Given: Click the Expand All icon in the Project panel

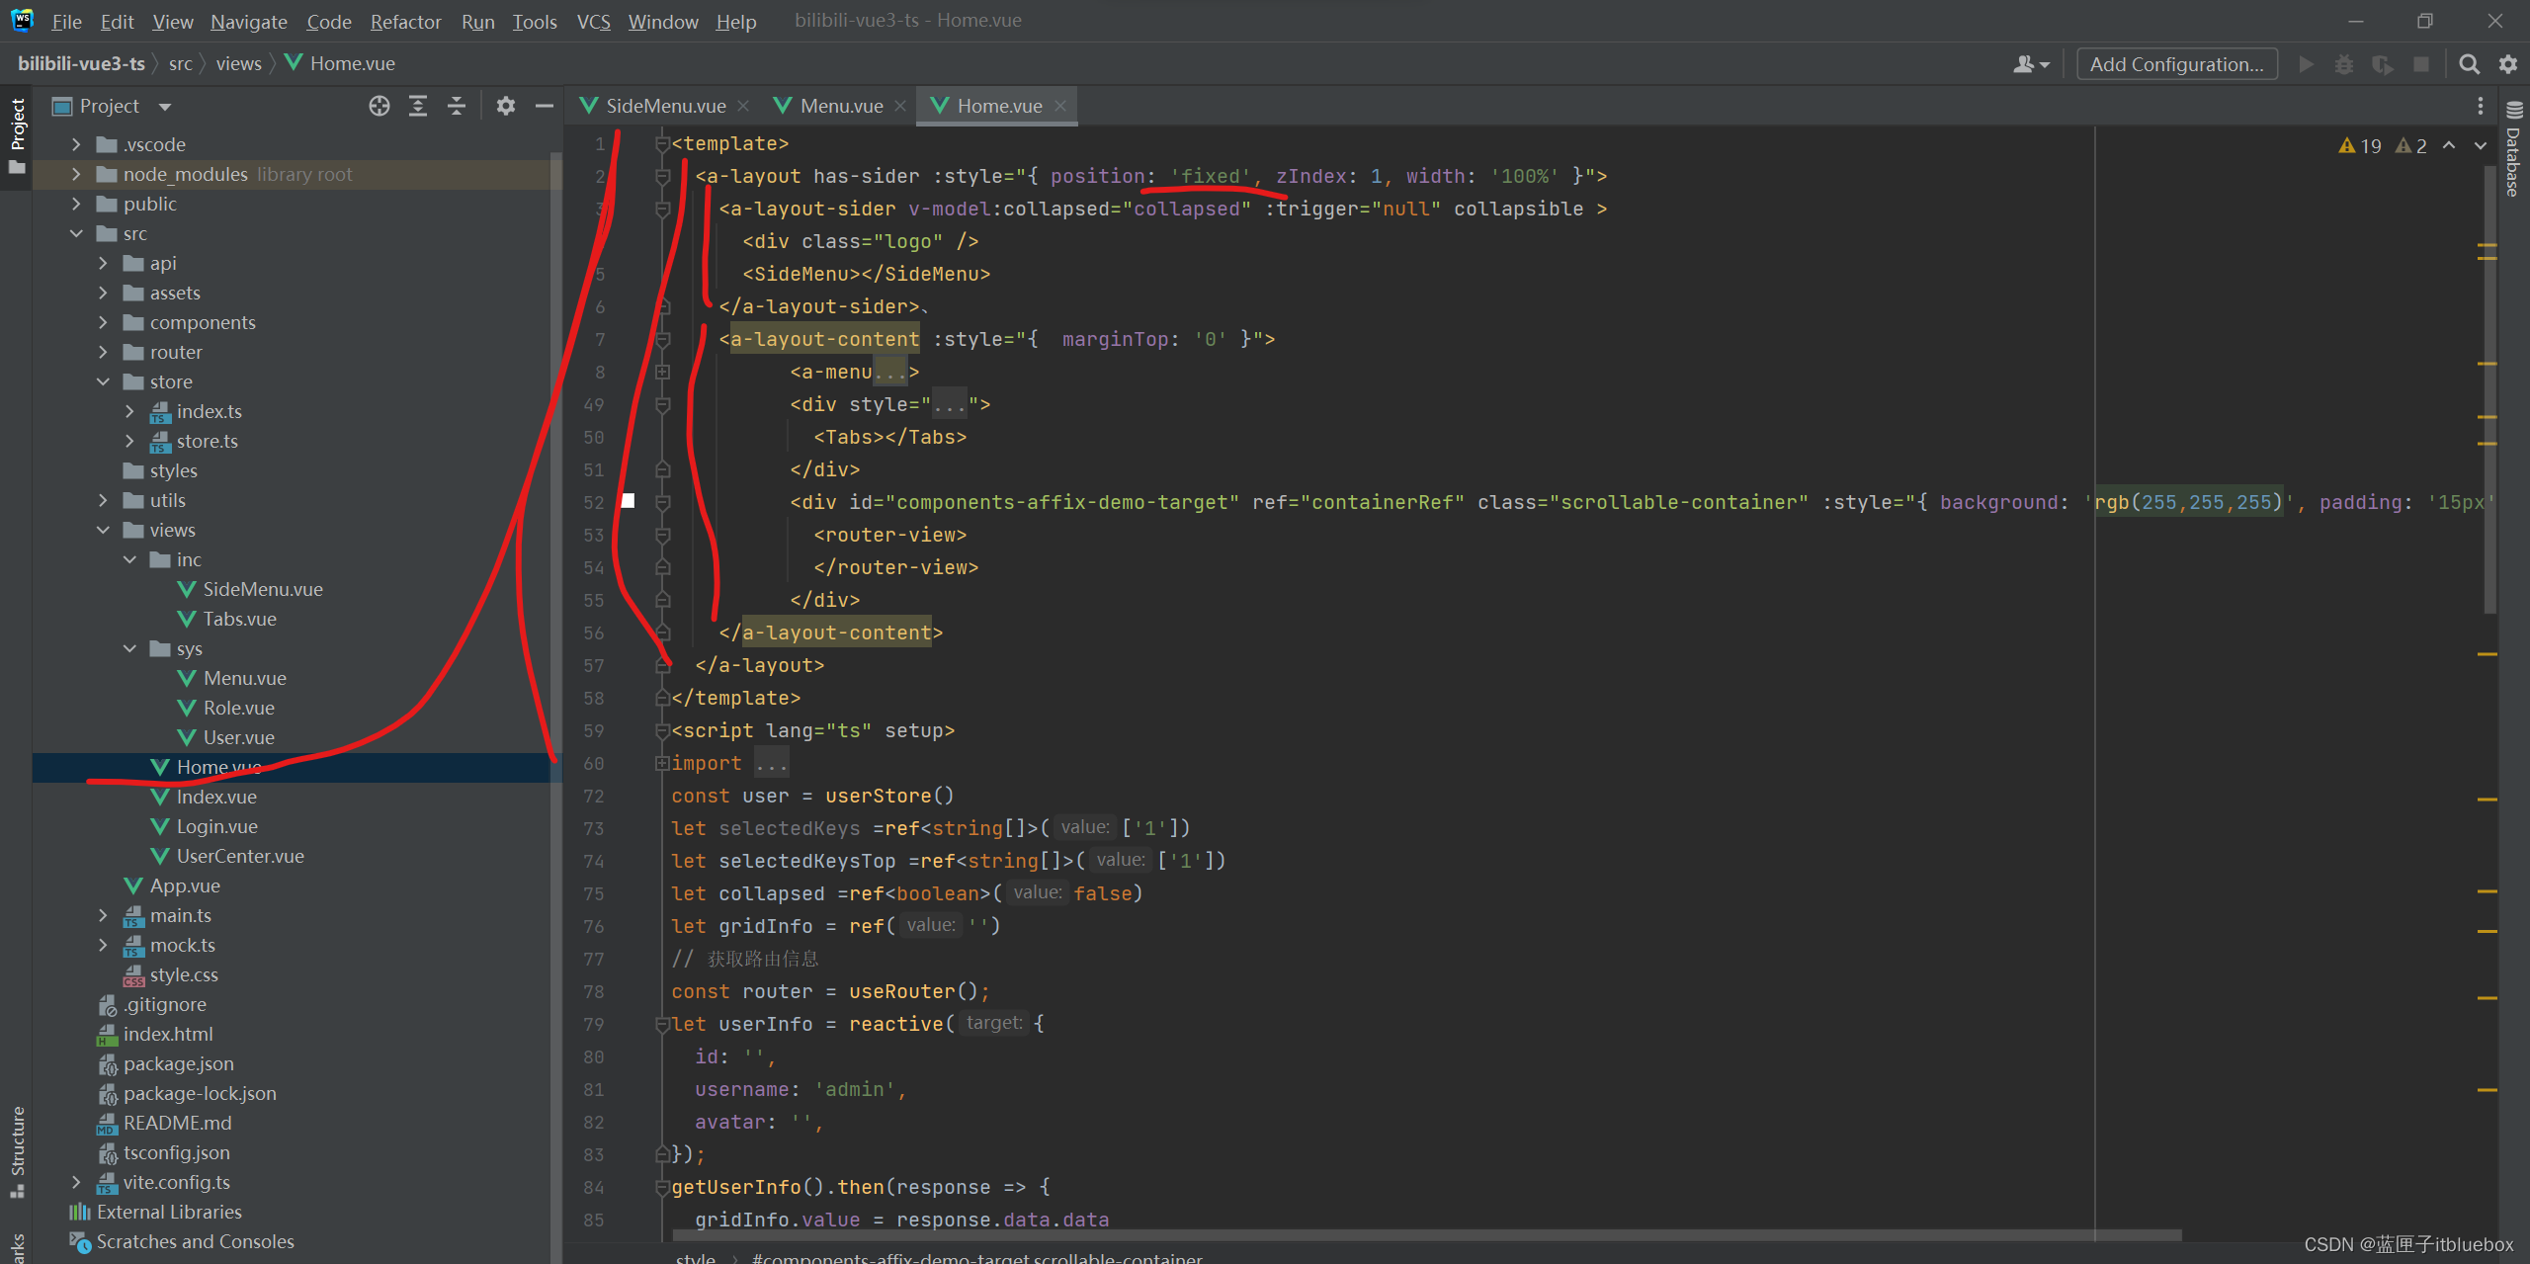Looking at the screenshot, I should [418, 106].
